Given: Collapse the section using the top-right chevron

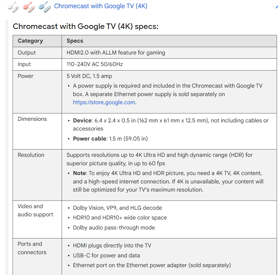Looking at the screenshot, I should click(276, 7).
